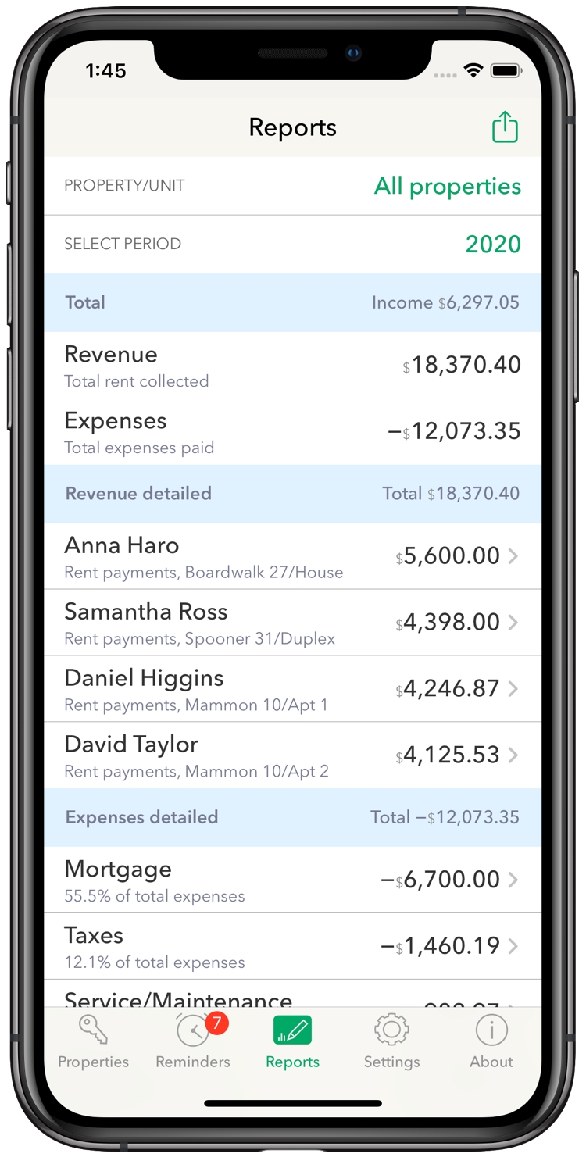Viewport: 586px width, 1157px height.
Task: Tap the Revenue row title
Action: [111, 354]
